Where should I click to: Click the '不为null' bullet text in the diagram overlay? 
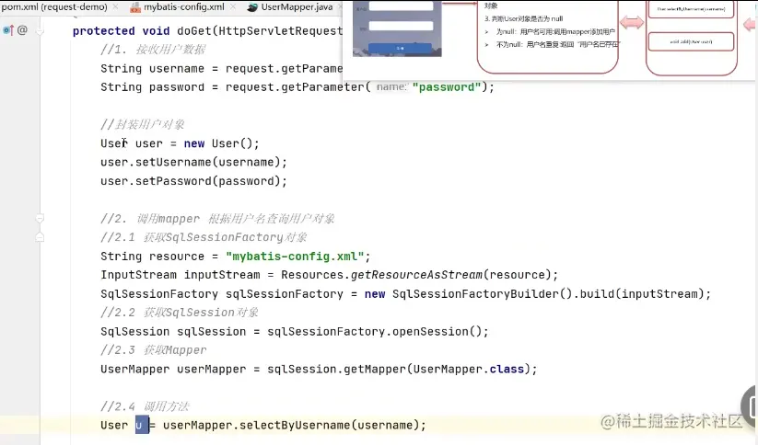click(558, 44)
